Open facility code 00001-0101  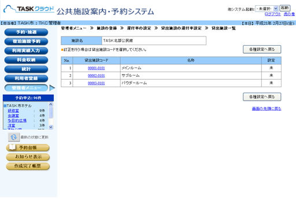pyautogui.click(x=96, y=68)
